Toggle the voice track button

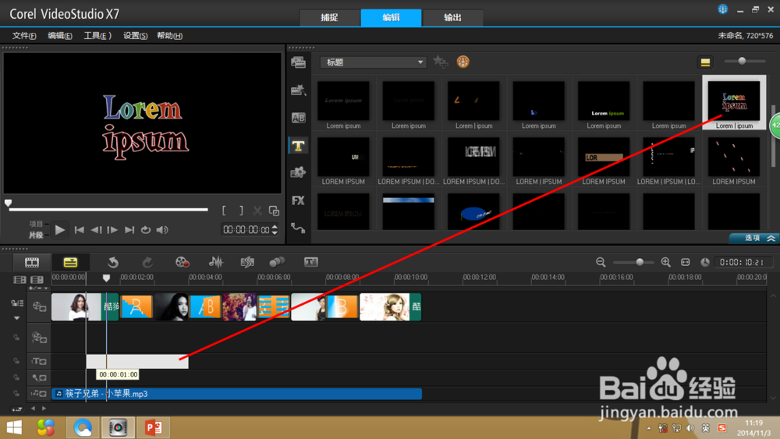tap(39, 377)
